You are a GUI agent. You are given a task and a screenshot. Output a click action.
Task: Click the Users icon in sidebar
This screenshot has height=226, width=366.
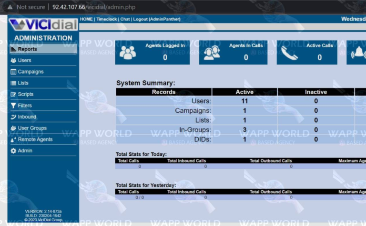point(13,61)
